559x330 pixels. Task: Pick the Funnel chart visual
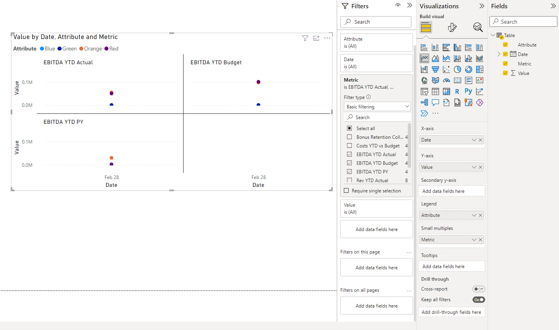[x=435, y=69]
